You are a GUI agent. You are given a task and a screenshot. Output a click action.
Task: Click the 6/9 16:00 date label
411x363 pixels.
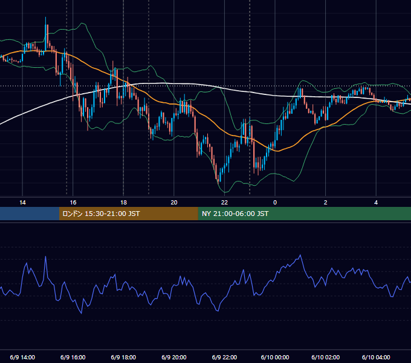[x=73, y=357]
